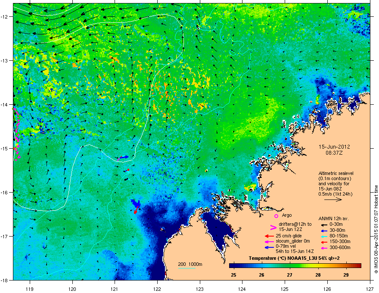Image resolution: width=379 pixels, height=293 pixels.
Task: Click the cyan line under 200 1000m
Action: click(x=187, y=268)
